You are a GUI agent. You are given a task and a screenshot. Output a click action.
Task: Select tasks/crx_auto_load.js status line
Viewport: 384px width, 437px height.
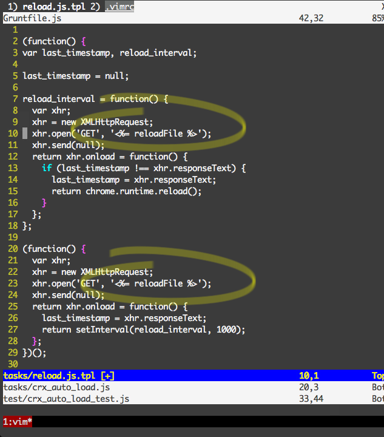pyautogui.click(x=194, y=387)
